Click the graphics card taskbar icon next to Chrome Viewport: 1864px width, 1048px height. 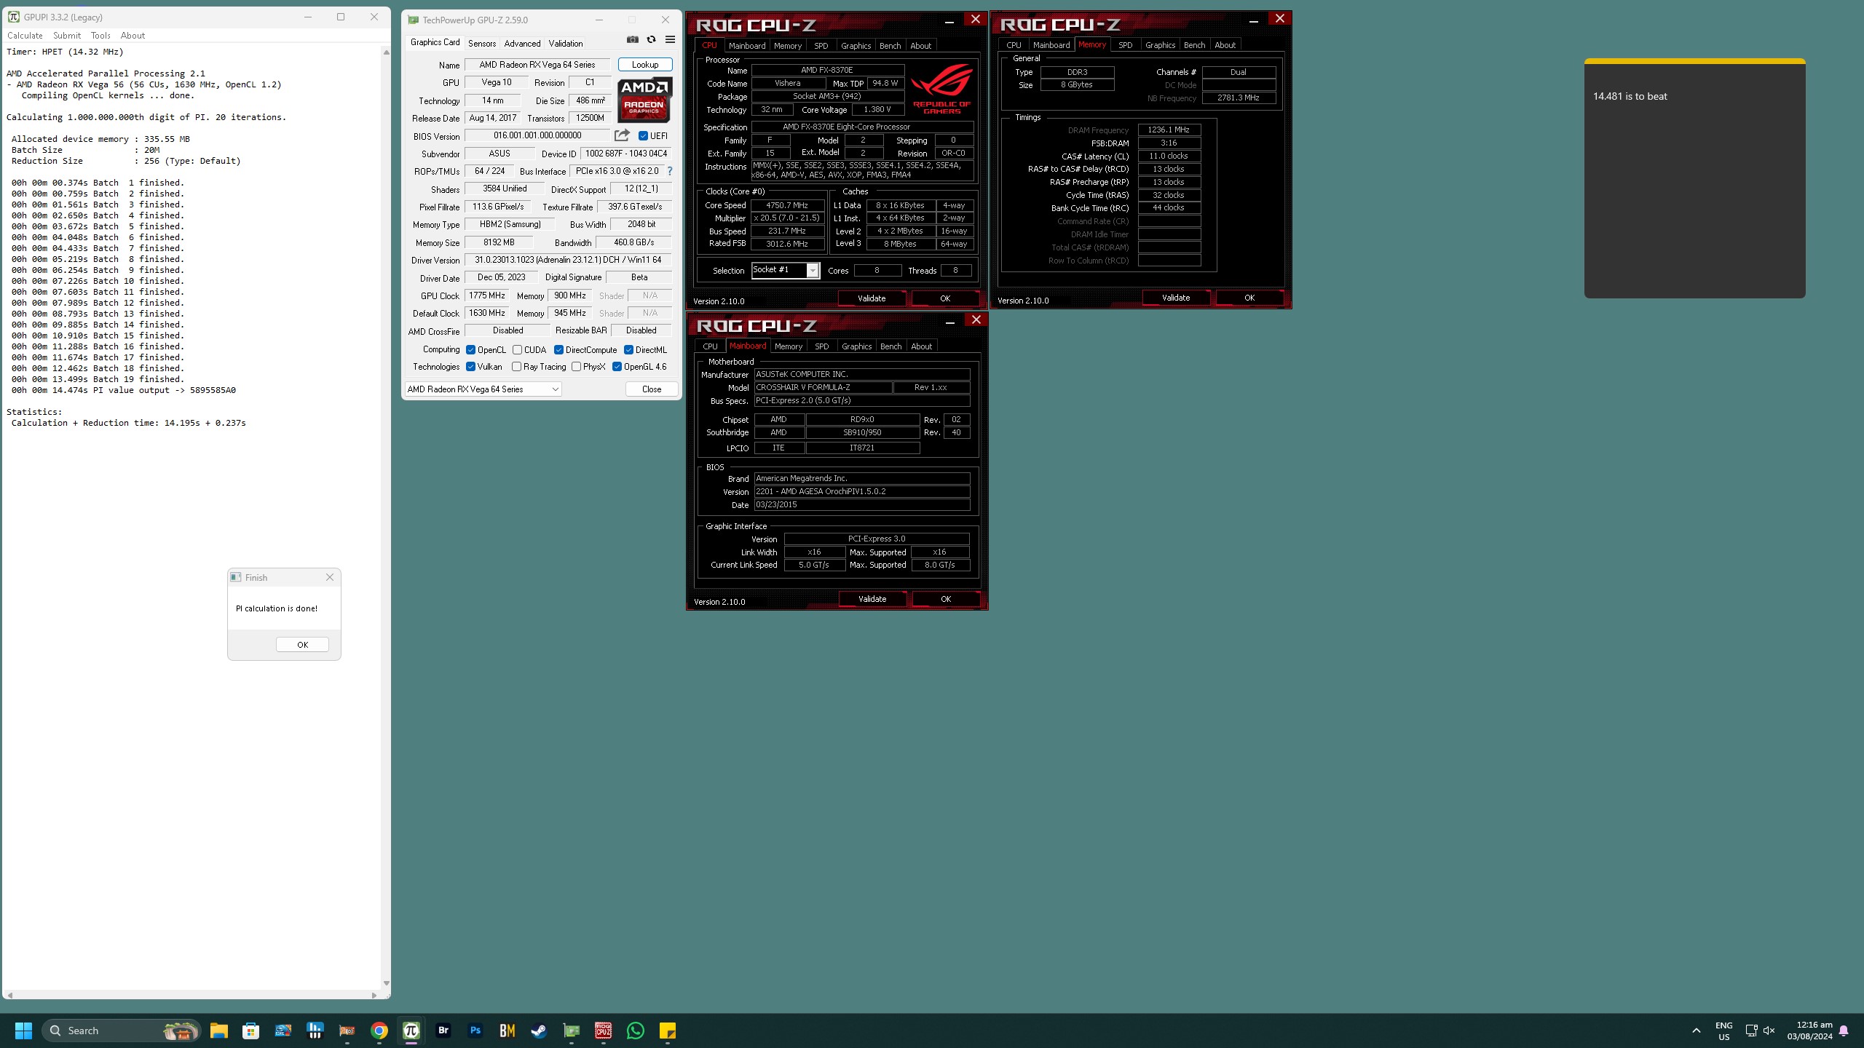tap(347, 1031)
